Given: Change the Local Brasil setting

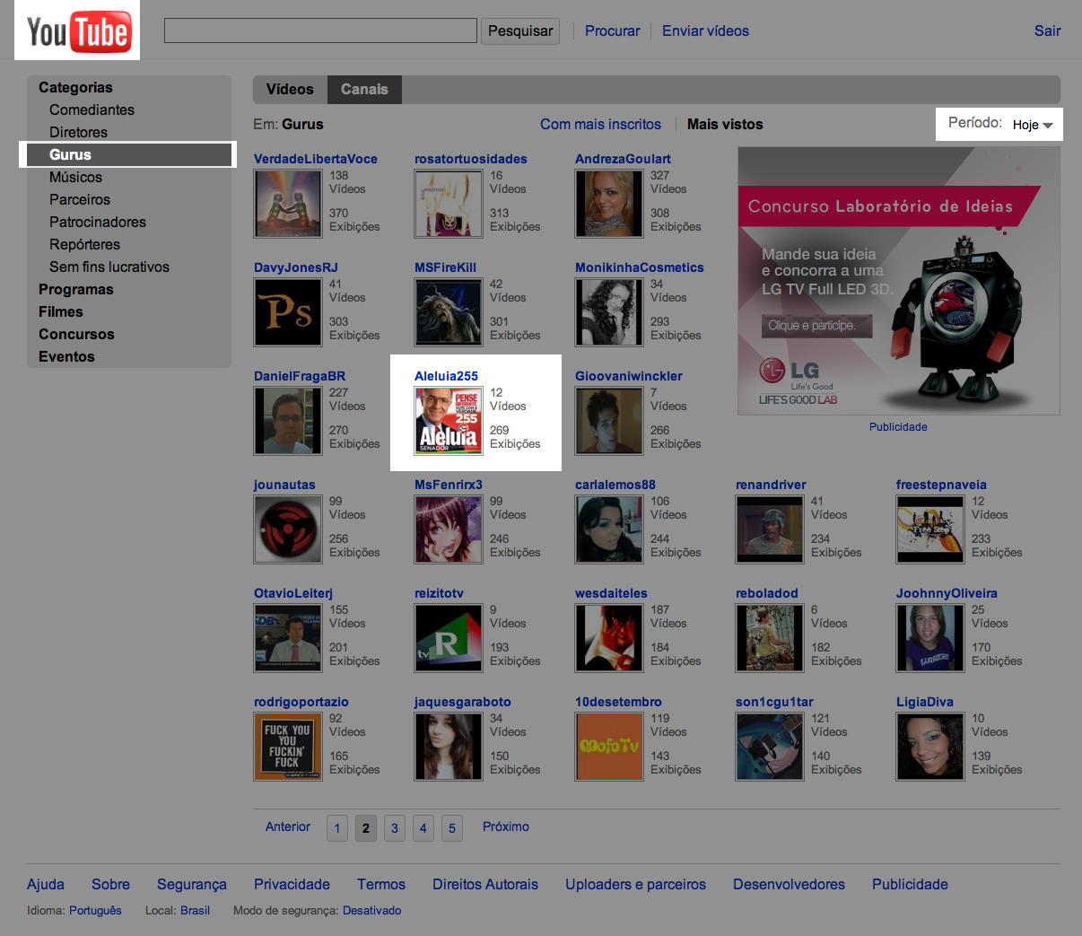Looking at the screenshot, I should point(195,910).
